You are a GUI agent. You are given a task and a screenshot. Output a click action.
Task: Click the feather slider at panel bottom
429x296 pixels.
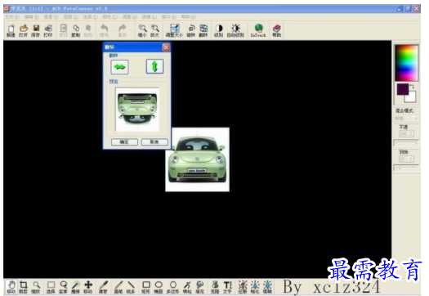(x=406, y=168)
